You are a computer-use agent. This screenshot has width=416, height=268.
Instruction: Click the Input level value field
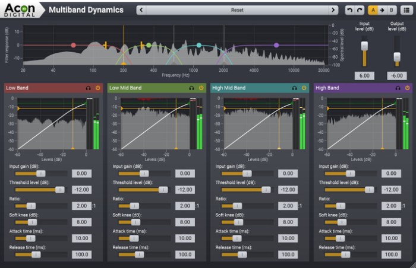coord(364,75)
